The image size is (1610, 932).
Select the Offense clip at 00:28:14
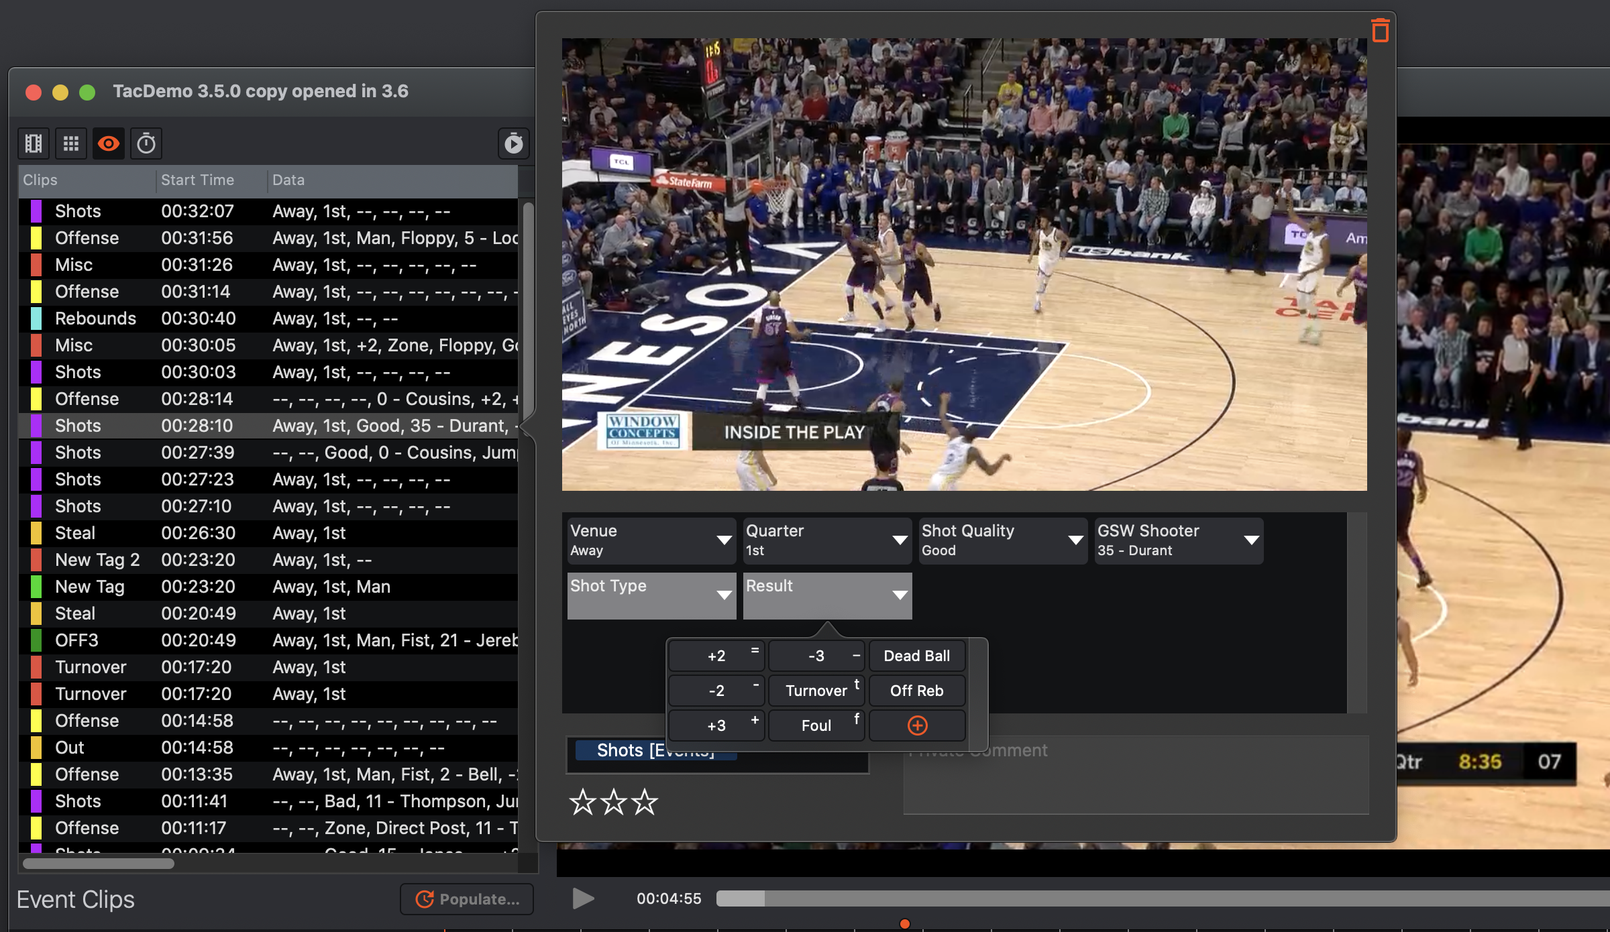268,399
